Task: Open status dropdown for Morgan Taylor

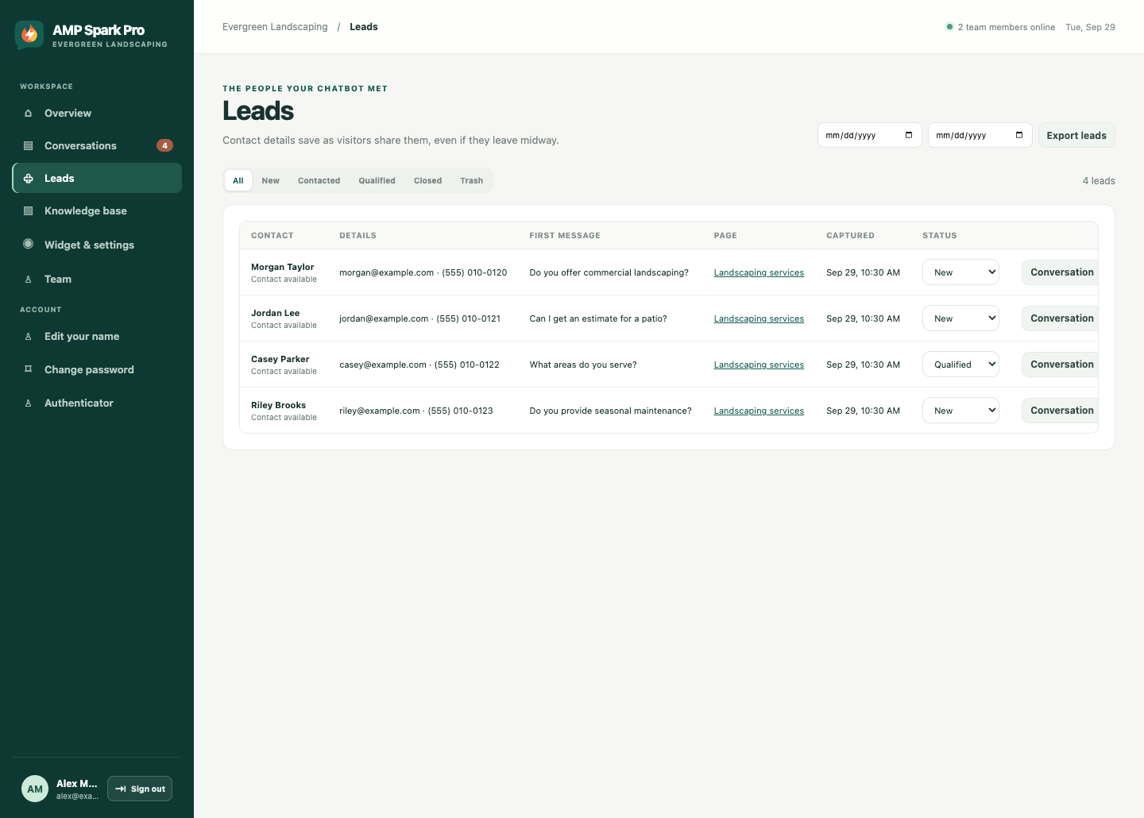Action: tap(960, 272)
